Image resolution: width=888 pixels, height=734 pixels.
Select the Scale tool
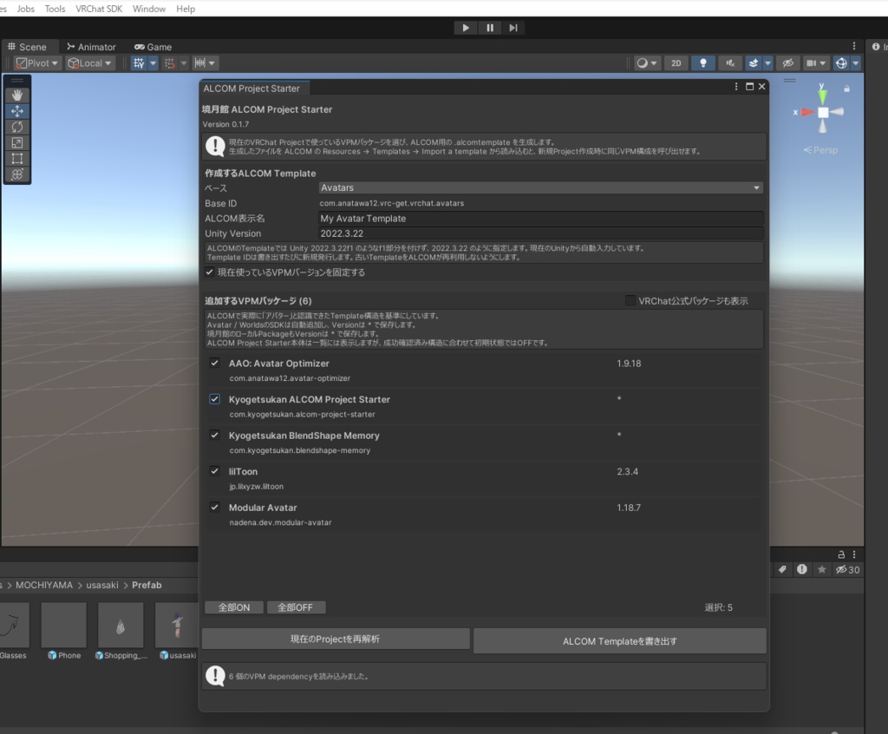(x=17, y=143)
